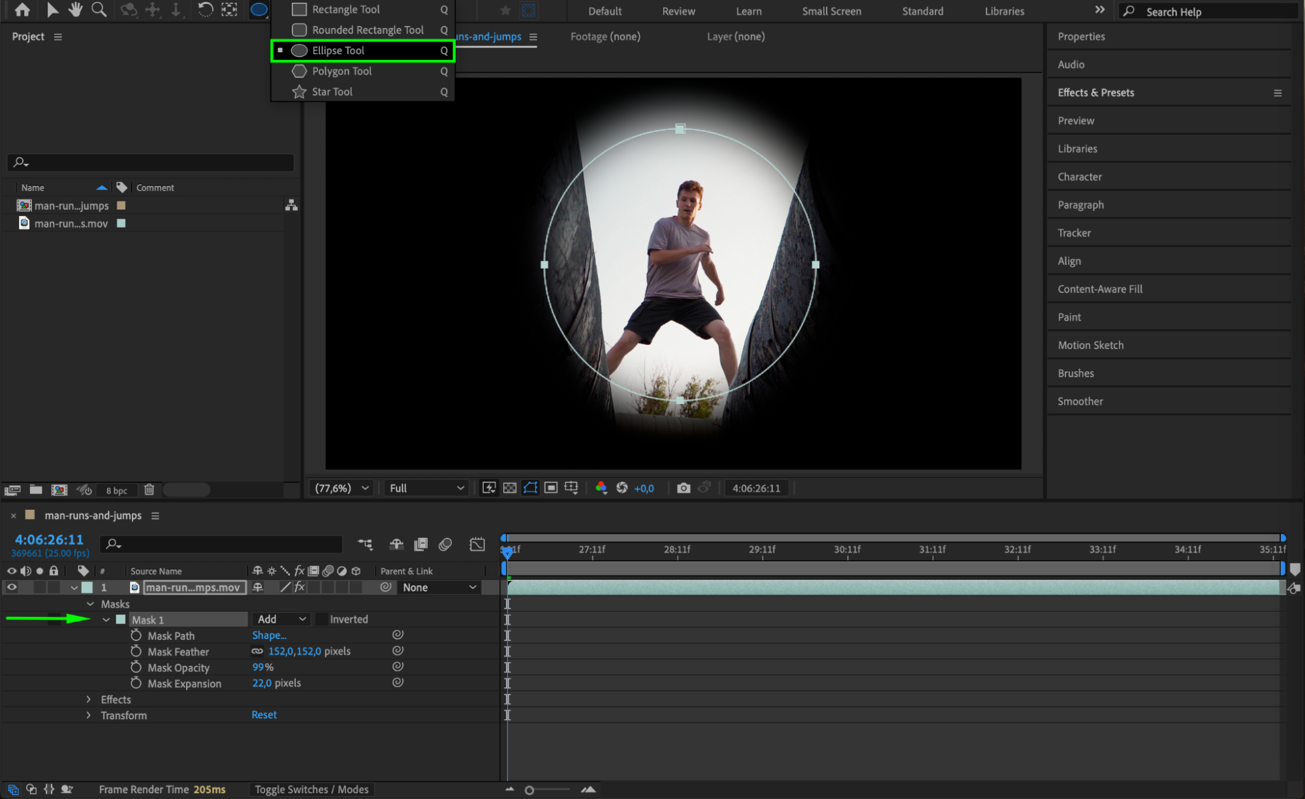Open the Mask 1 mode dropdown (Add)
This screenshot has width=1305, height=799.
pos(281,619)
